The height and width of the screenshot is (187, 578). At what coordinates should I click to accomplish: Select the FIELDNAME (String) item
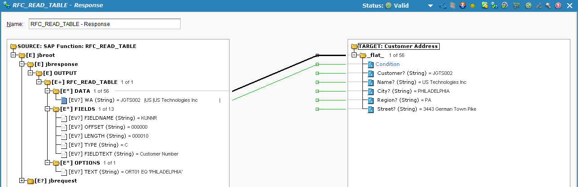tap(98, 118)
